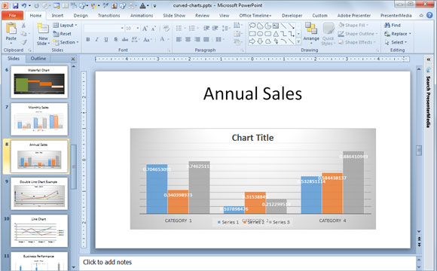
Task: Open the Developer tab
Action: click(292, 16)
